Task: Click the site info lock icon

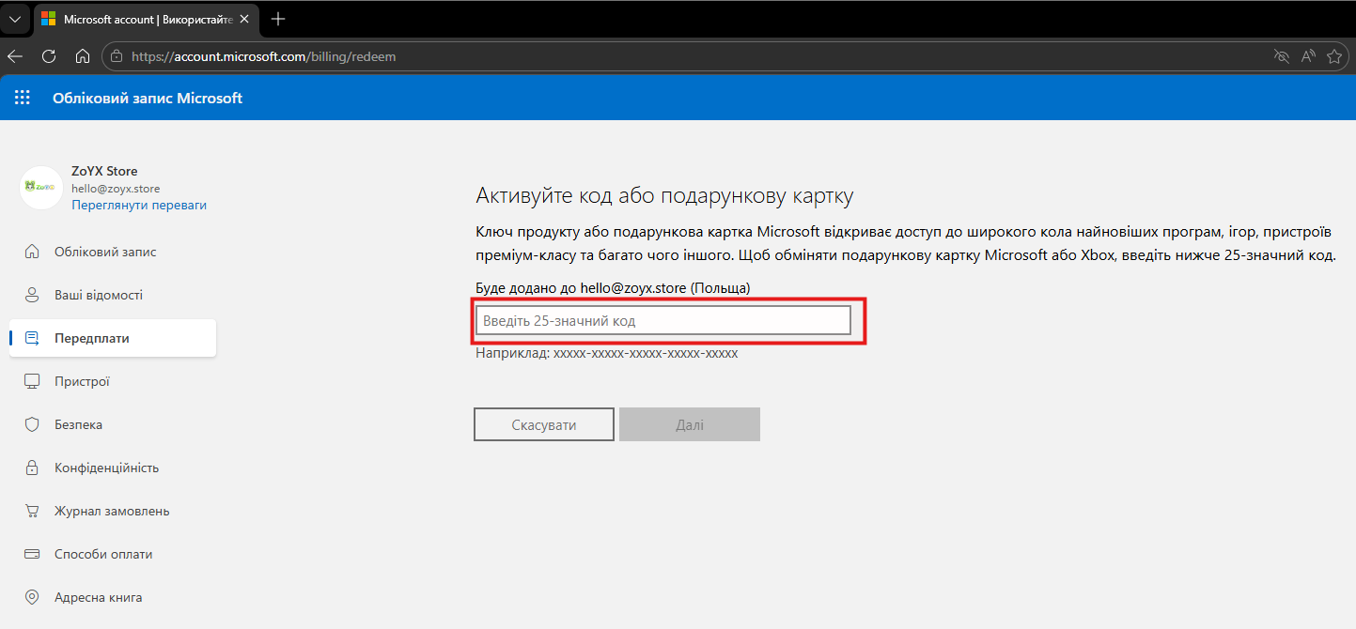Action: pyautogui.click(x=117, y=56)
